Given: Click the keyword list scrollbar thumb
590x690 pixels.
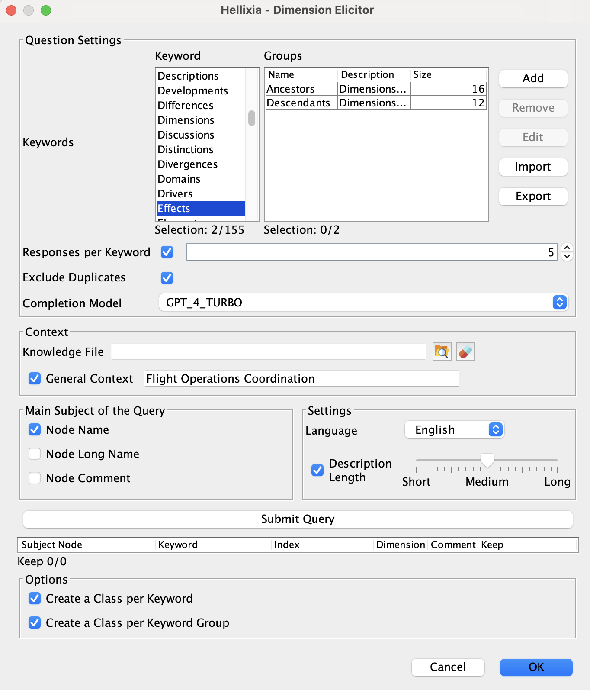Looking at the screenshot, I should [x=252, y=118].
